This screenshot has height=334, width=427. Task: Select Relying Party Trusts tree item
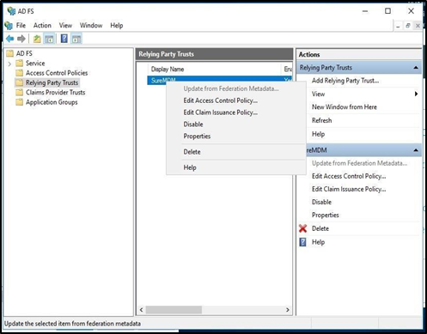pos(52,82)
